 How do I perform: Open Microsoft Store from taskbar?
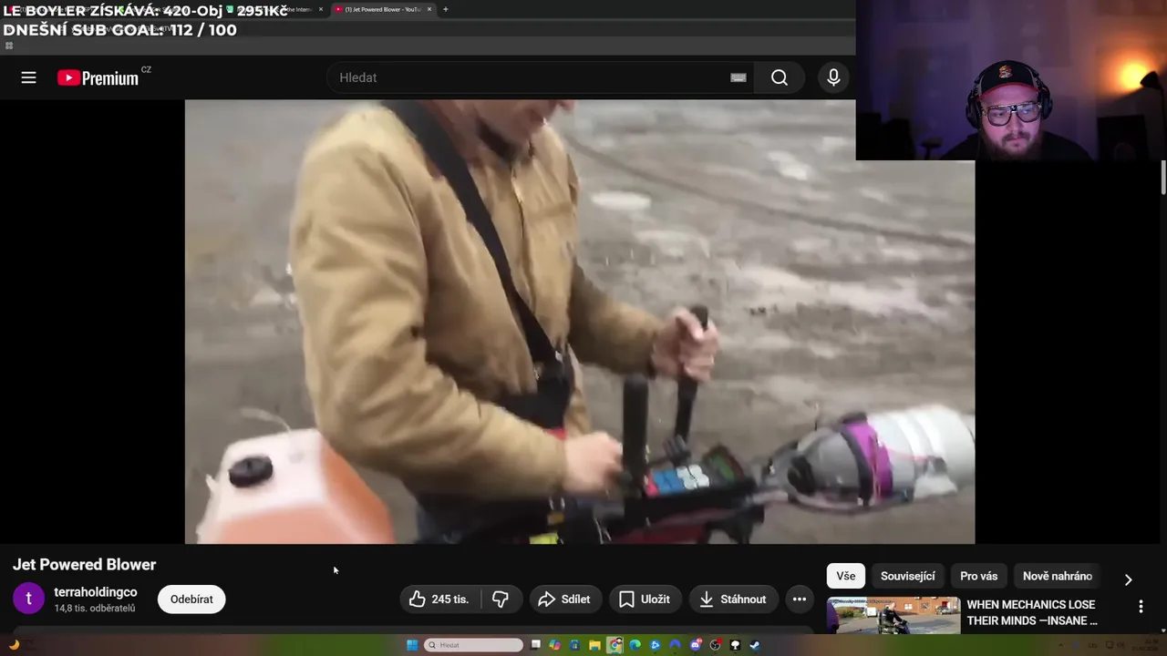574,645
